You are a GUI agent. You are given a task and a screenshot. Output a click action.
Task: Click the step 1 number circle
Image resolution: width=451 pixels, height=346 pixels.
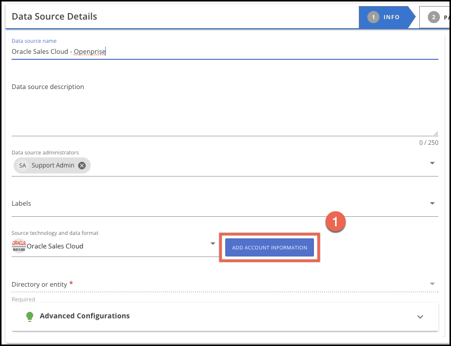click(x=373, y=17)
